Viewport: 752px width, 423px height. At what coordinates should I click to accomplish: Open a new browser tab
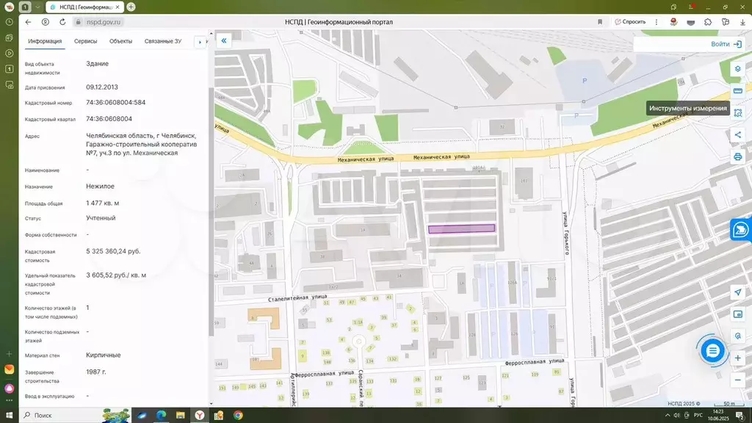click(131, 7)
